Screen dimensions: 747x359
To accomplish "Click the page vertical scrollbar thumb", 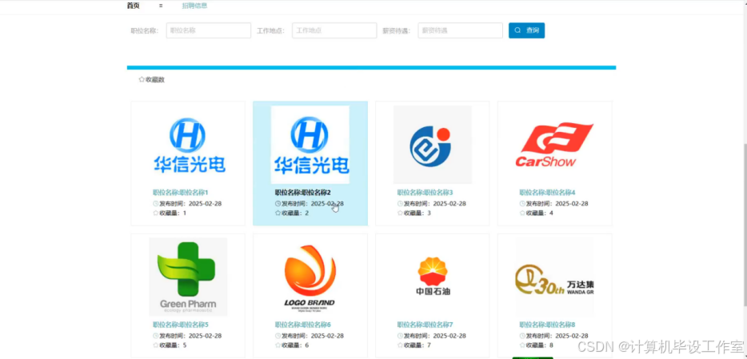I will point(745,224).
